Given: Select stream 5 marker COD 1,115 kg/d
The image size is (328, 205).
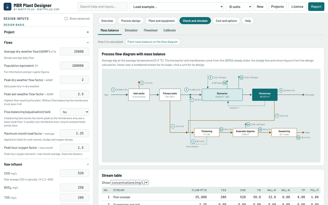Looking at the screenshot, I should (x=210, y=78).
